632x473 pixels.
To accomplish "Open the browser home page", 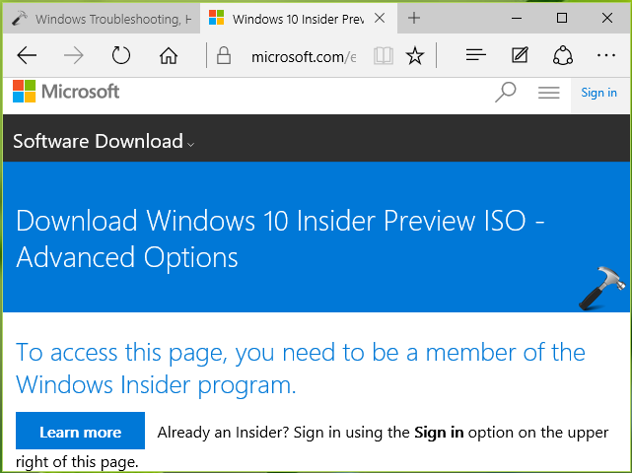I will pos(169,55).
